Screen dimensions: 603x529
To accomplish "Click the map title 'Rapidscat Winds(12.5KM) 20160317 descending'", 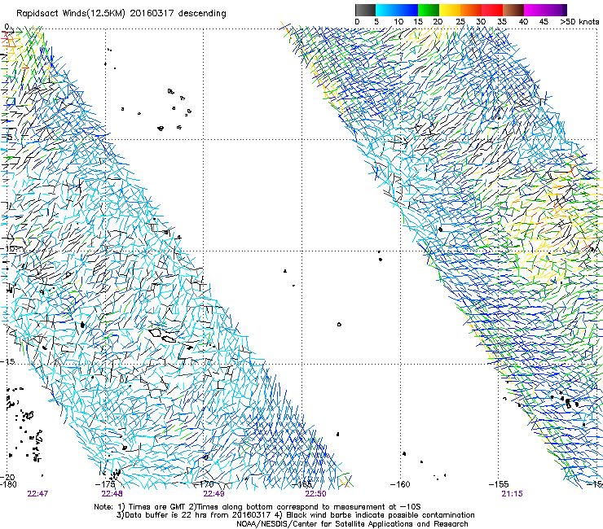I will click(x=121, y=14).
